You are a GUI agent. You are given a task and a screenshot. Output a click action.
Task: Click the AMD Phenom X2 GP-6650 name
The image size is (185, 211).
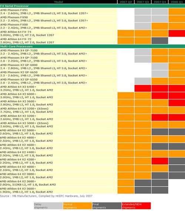(19, 72)
